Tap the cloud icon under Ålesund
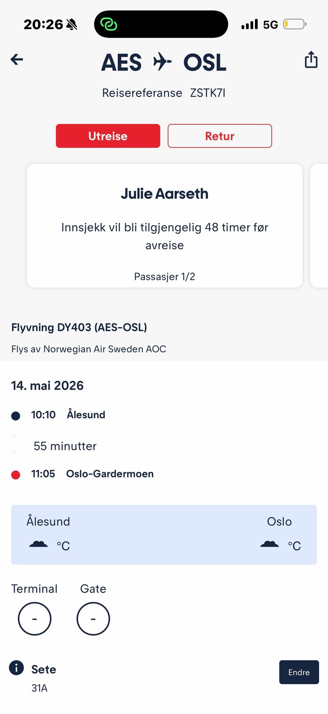Image resolution: width=328 pixels, height=714 pixels. click(x=38, y=544)
